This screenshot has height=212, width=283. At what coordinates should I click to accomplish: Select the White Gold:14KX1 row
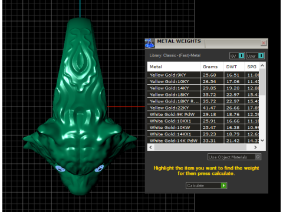[x=203, y=134]
